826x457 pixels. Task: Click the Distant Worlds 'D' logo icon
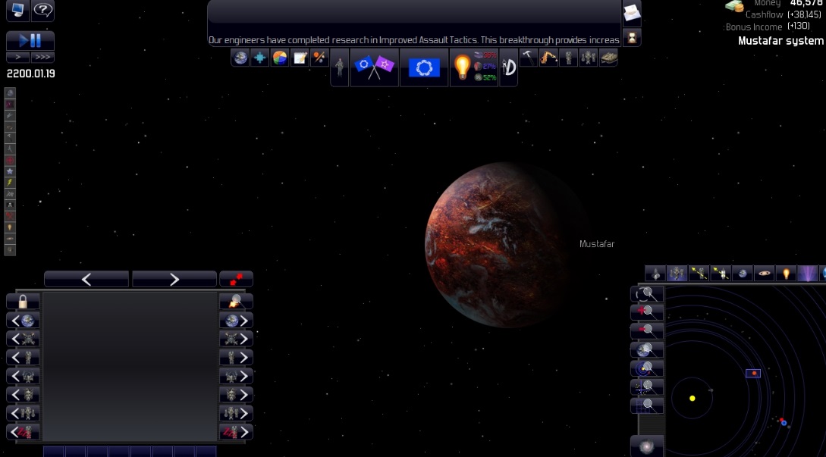coord(509,67)
